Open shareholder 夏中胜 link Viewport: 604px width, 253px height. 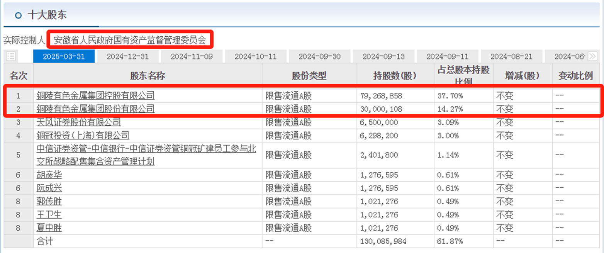point(49,228)
